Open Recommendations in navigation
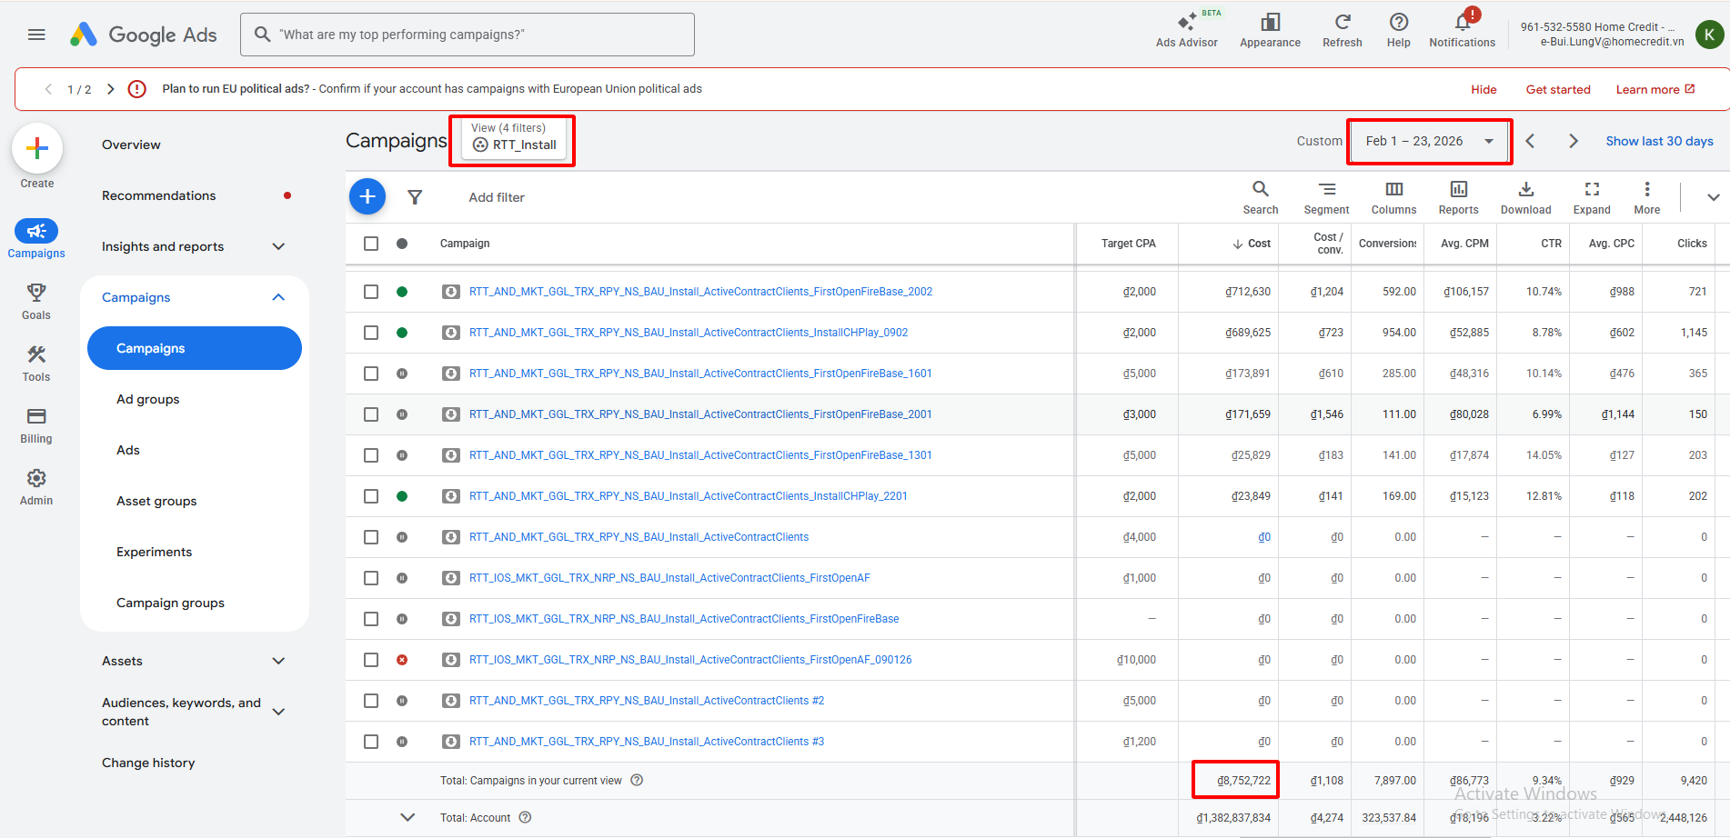 point(159,195)
